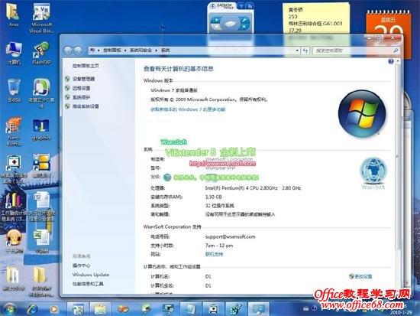Viewport: 420px width, 316px height.
Task: Select the 系统和安全 breadcrumb
Action: point(141,50)
